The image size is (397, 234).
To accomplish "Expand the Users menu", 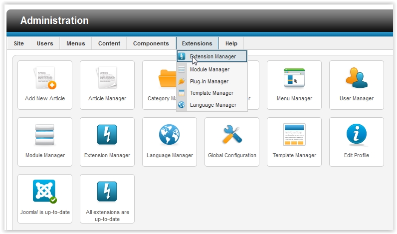I will 45,43.
